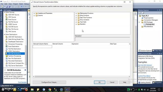
Task: Pick Recordset Destination item
Action: (15, 61)
